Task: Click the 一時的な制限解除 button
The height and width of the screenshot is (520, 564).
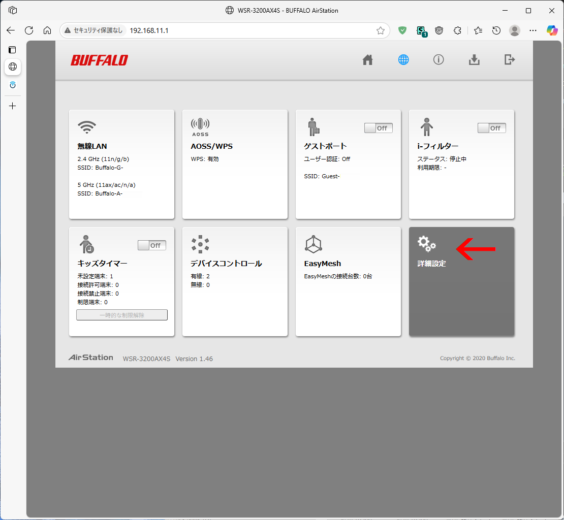Action: pyautogui.click(x=122, y=315)
